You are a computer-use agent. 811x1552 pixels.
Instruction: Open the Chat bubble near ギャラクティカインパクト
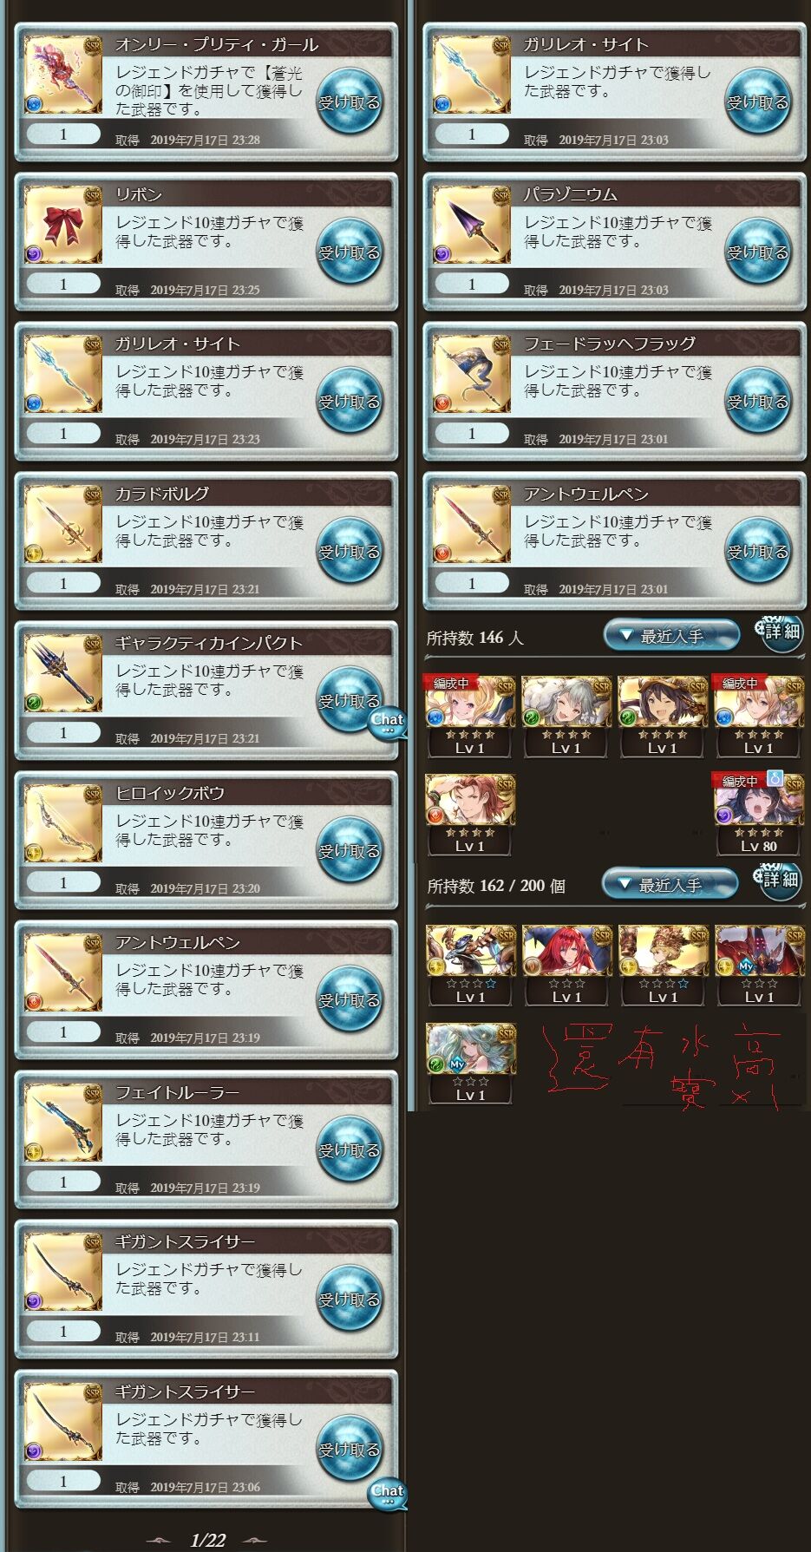387,722
